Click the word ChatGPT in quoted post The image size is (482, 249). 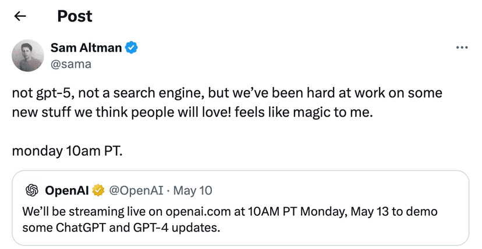click(76, 227)
